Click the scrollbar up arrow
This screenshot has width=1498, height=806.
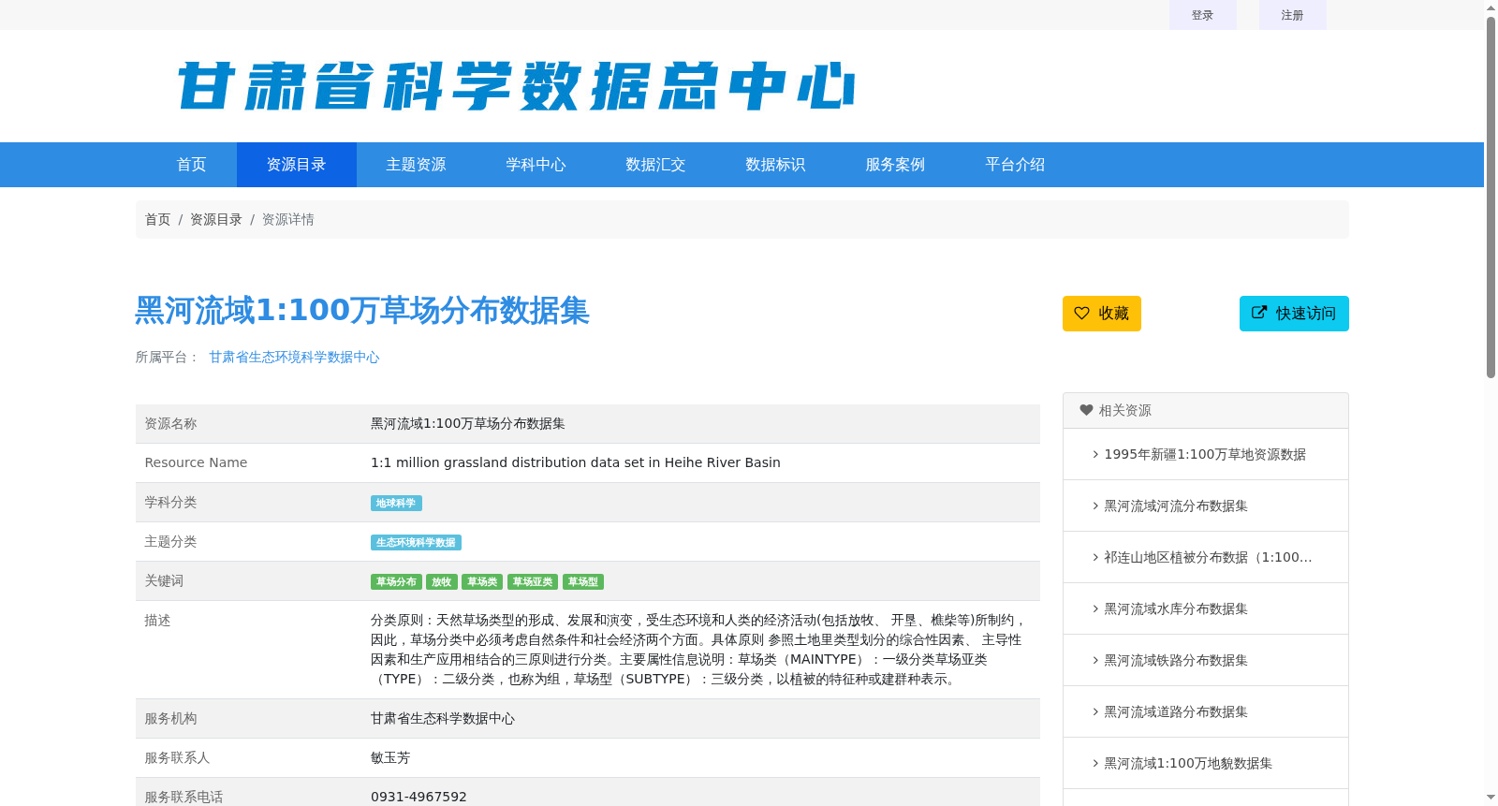(1491, 7)
